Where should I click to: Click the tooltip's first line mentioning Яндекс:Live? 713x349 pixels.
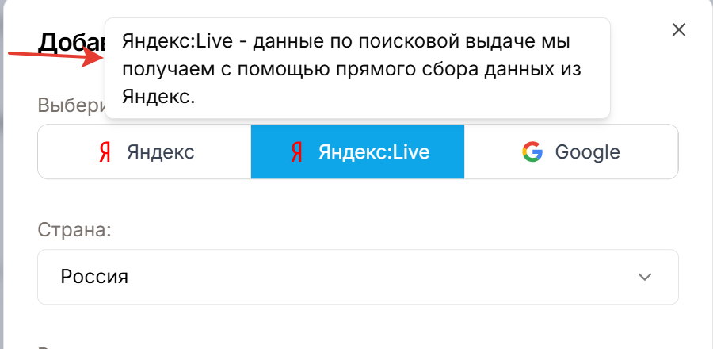346,42
